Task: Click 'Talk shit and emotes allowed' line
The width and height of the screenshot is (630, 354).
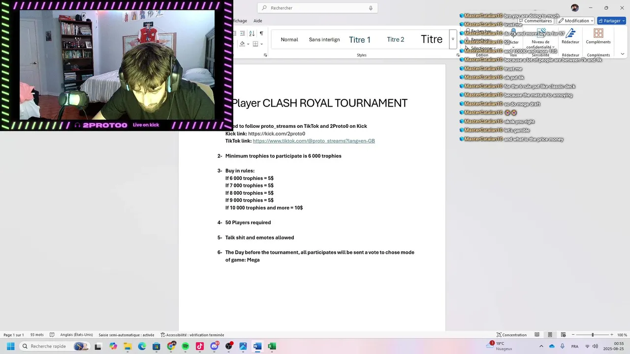Action: (x=259, y=237)
